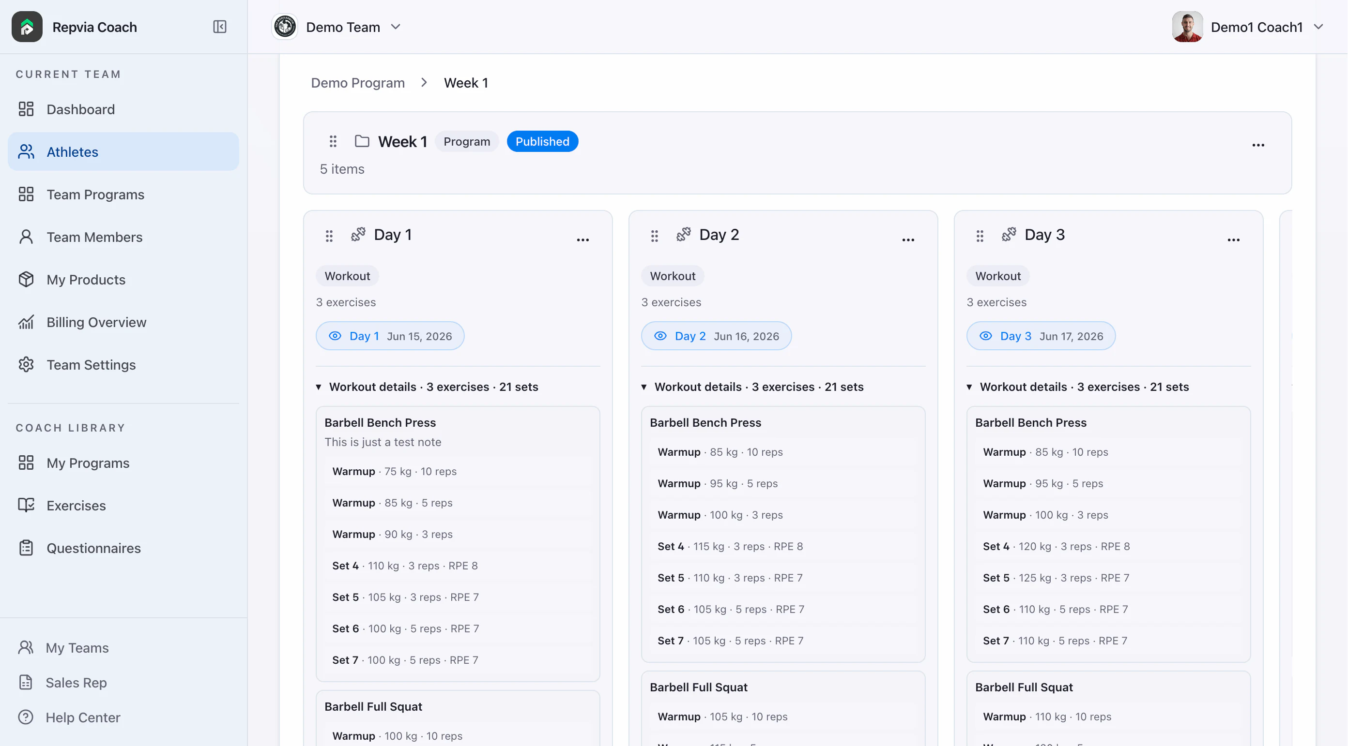Click the Day 1 card drag handle
Screen dimensions: 1348x746
[329, 236]
